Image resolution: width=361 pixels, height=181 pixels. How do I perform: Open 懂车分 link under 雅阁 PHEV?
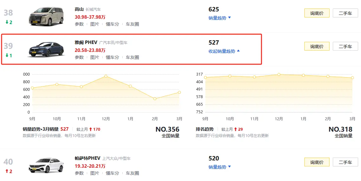pyautogui.click(x=112, y=57)
